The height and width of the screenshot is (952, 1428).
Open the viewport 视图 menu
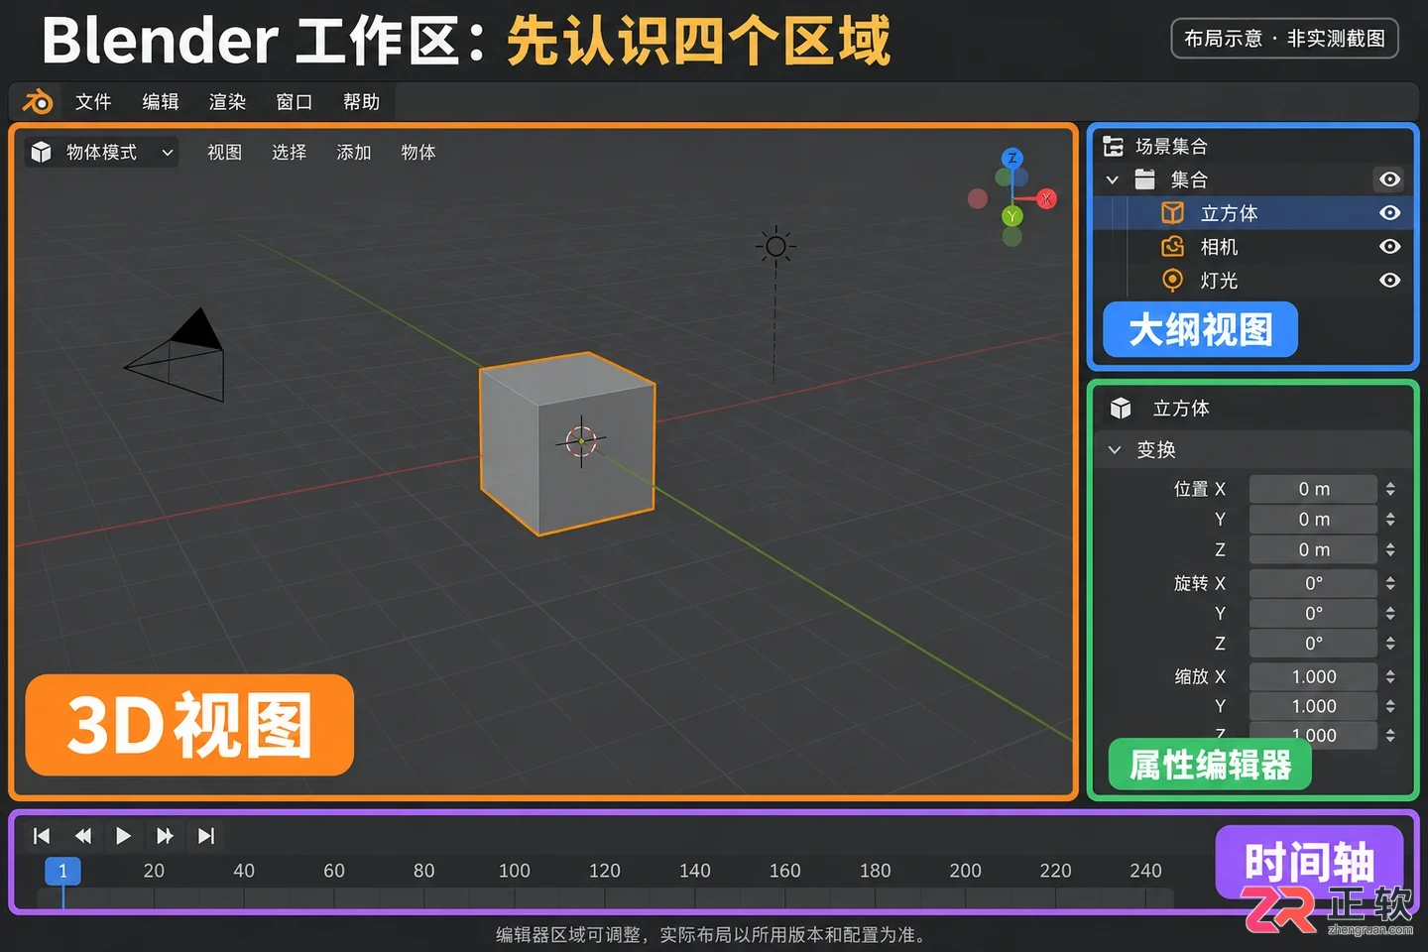pyautogui.click(x=224, y=152)
